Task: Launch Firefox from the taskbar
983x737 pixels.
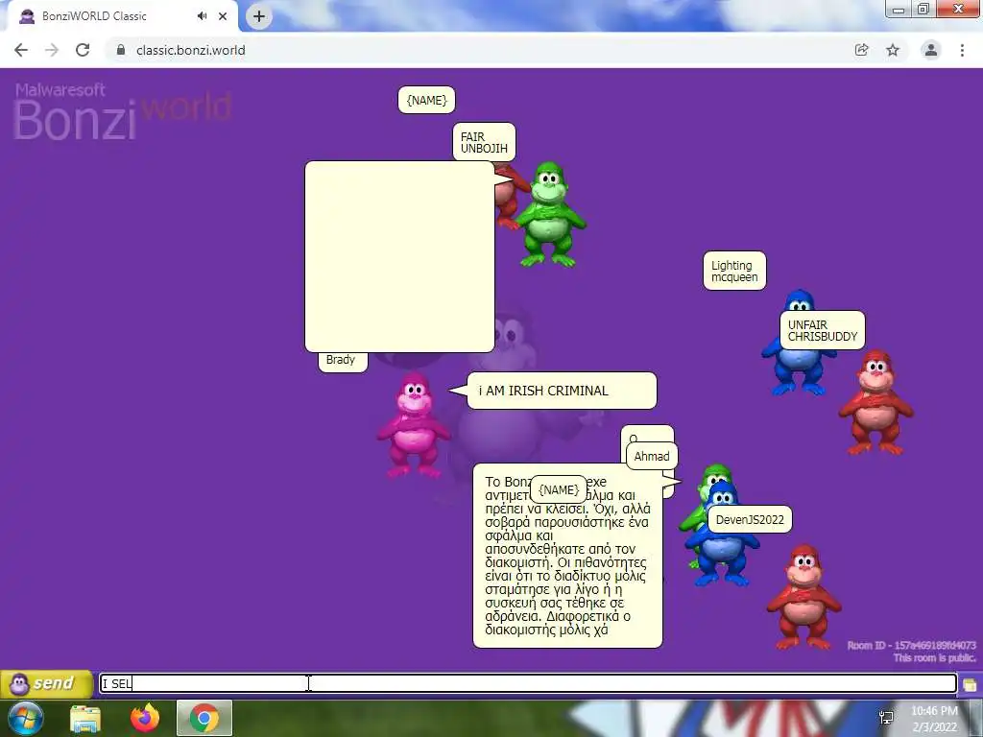Action: 145,718
